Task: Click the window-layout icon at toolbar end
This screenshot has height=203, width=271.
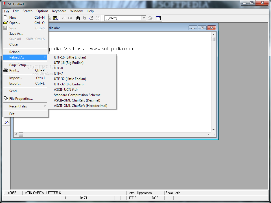Action: [158, 18]
